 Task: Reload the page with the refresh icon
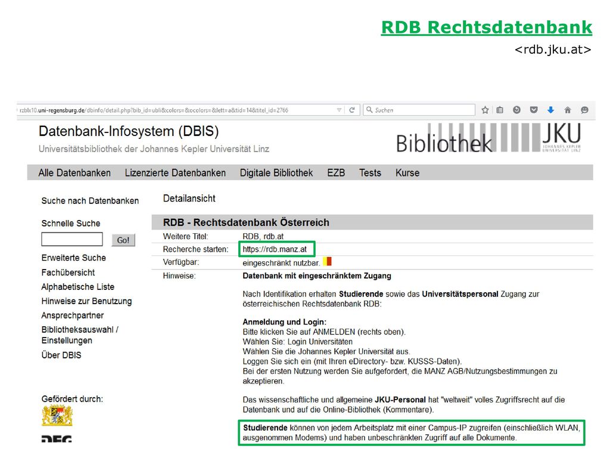(351, 110)
